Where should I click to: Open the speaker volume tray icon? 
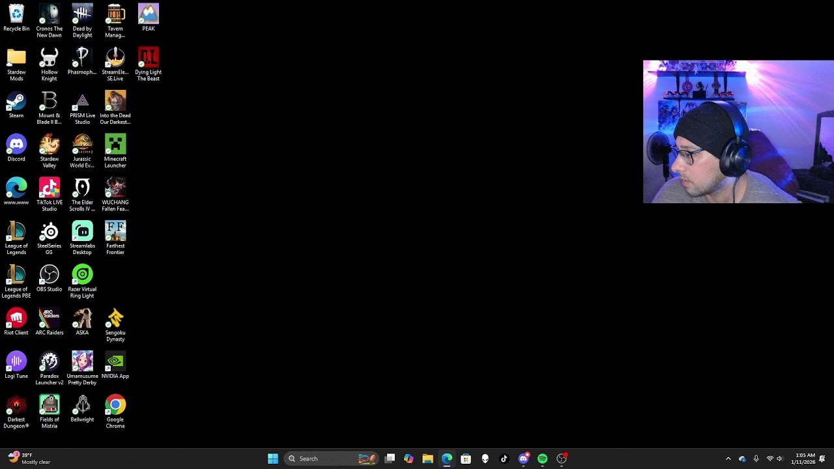point(780,459)
